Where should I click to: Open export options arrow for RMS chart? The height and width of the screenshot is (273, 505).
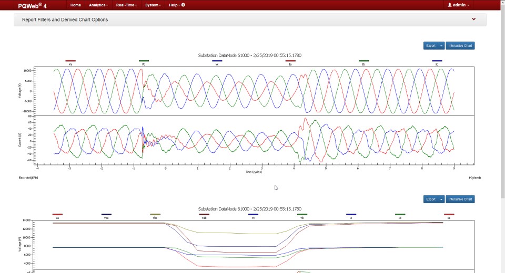[441, 199]
